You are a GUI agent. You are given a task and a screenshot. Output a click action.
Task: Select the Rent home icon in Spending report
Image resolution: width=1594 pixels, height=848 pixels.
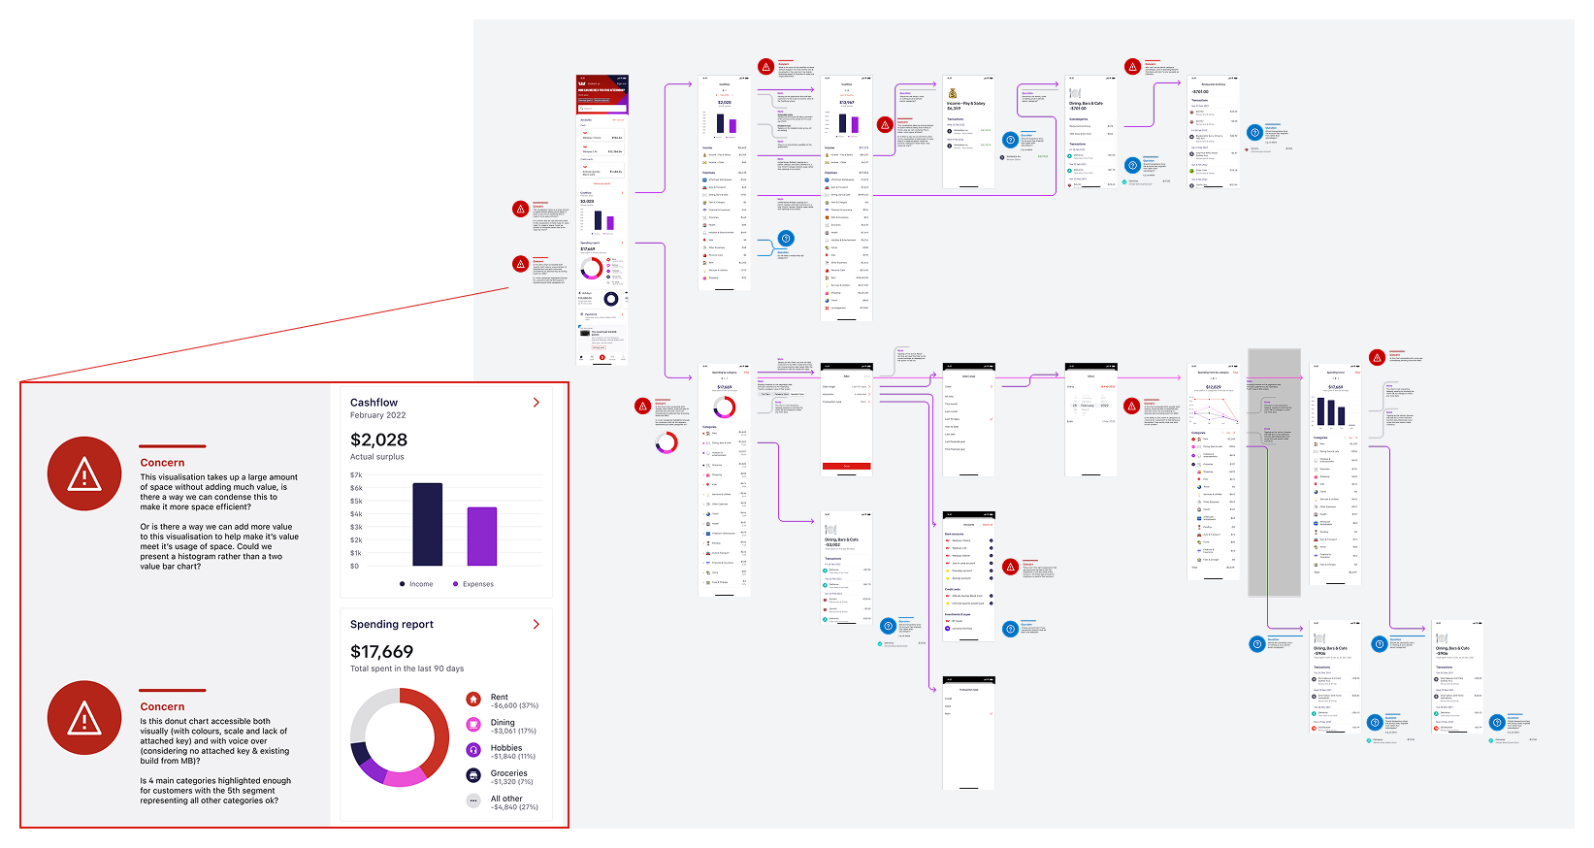(x=472, y=698)
